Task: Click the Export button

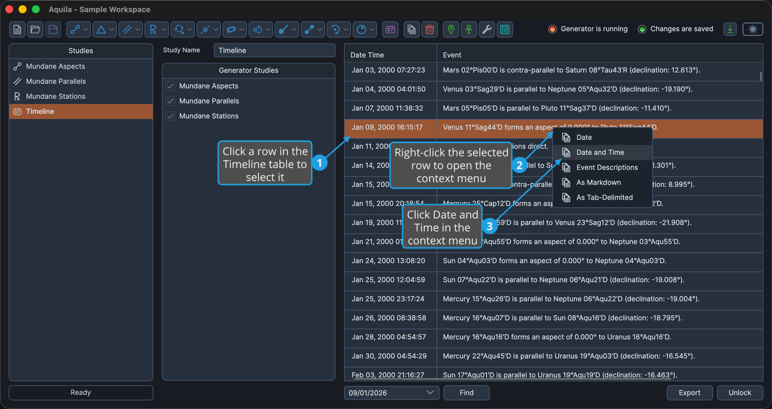Action: 689,393
